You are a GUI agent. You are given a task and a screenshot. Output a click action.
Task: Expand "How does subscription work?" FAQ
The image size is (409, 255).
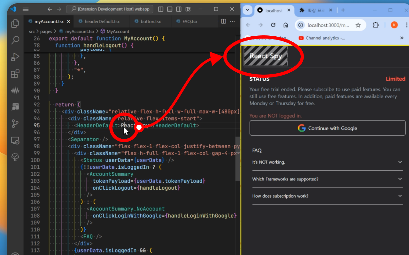(x=327, y=196)
